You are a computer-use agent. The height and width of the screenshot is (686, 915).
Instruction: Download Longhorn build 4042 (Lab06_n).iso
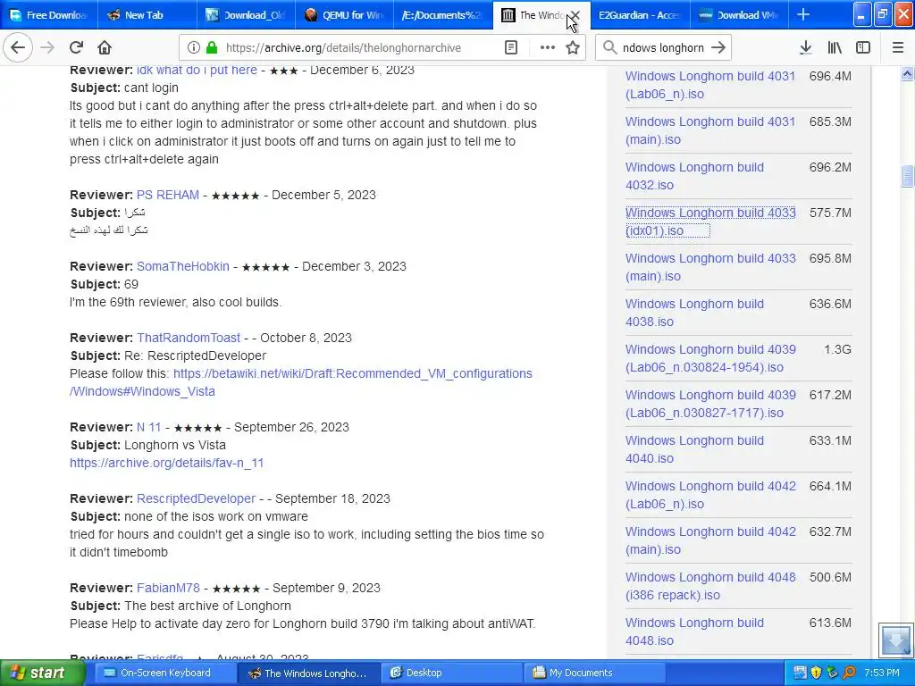coord(710,495)
